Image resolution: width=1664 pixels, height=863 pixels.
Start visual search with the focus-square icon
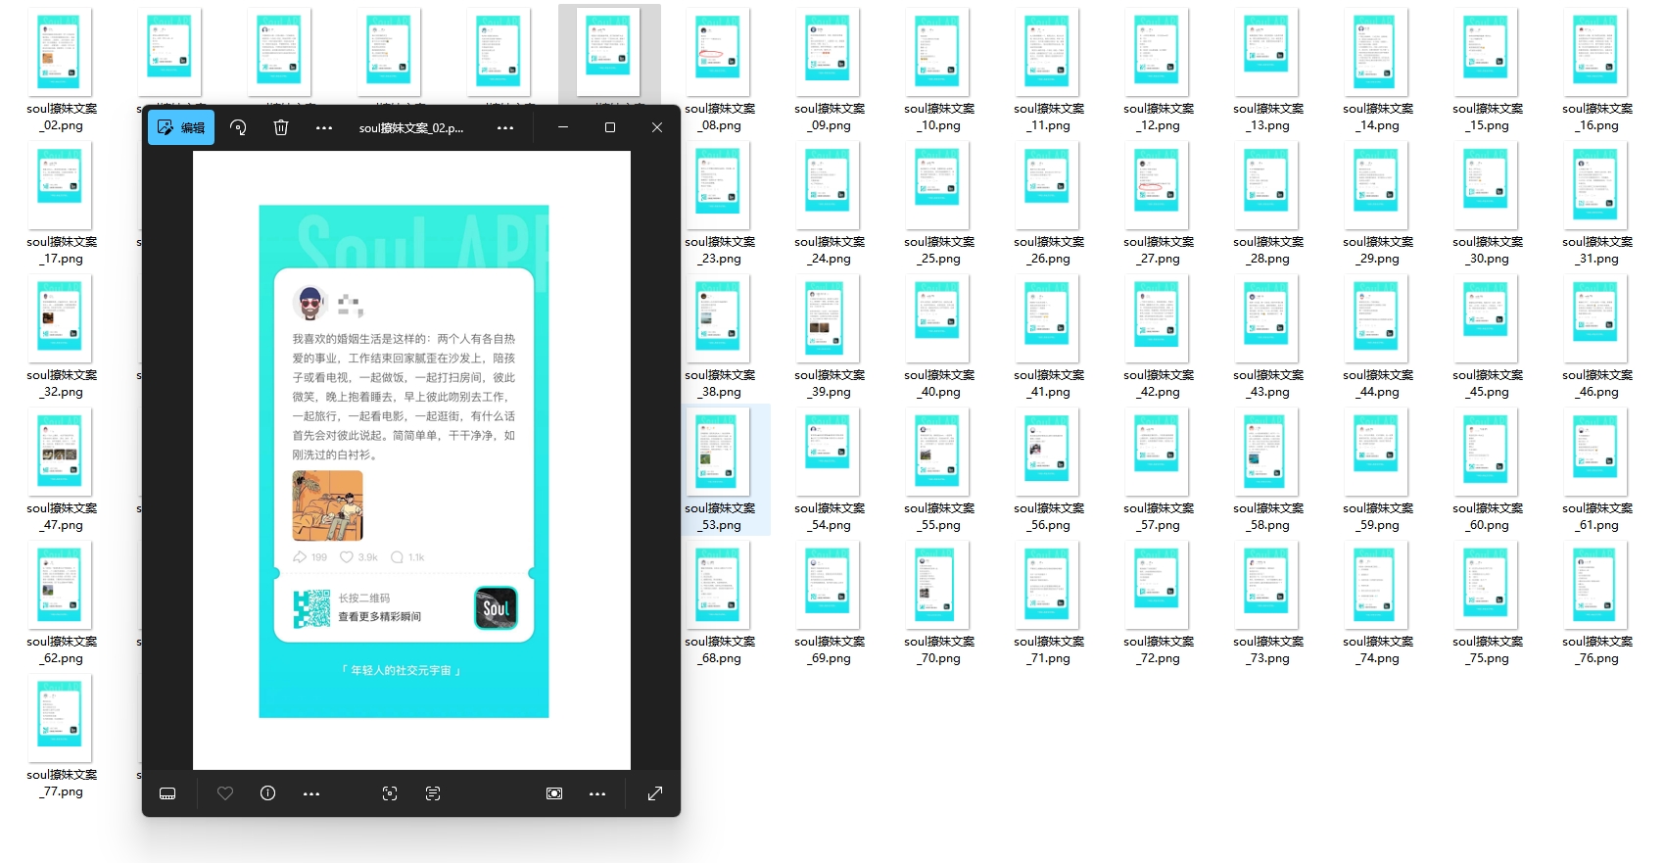point(390,793)
